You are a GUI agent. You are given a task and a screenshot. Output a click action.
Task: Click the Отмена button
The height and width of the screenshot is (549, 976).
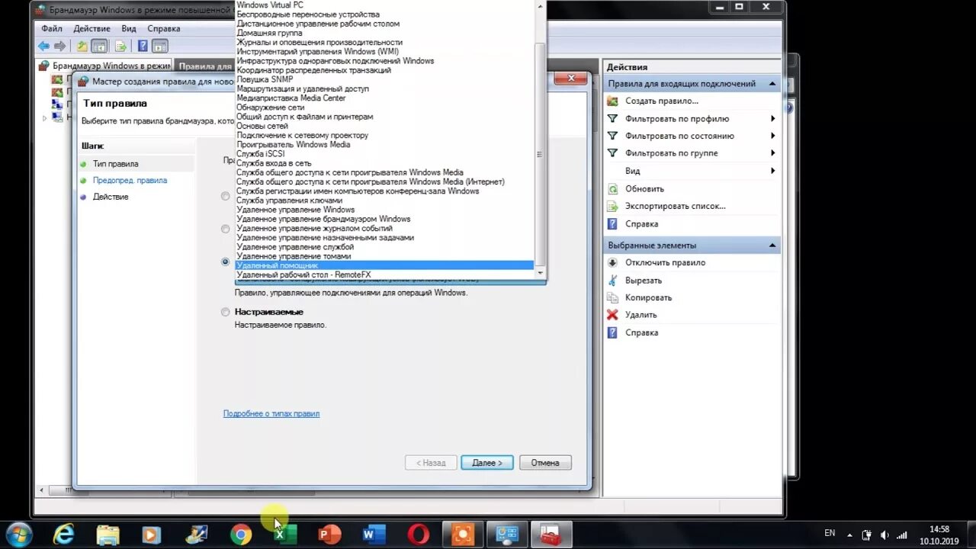tap(545, 463)
